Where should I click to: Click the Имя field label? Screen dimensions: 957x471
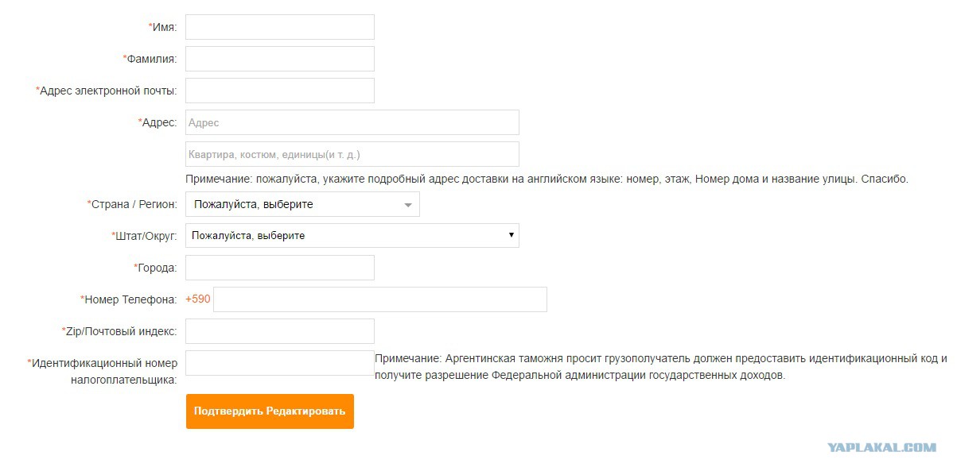coord(162,27)
